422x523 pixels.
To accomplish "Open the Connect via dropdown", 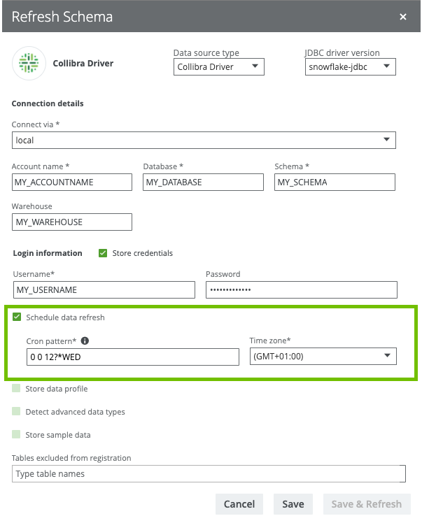I will pos(204,141).
